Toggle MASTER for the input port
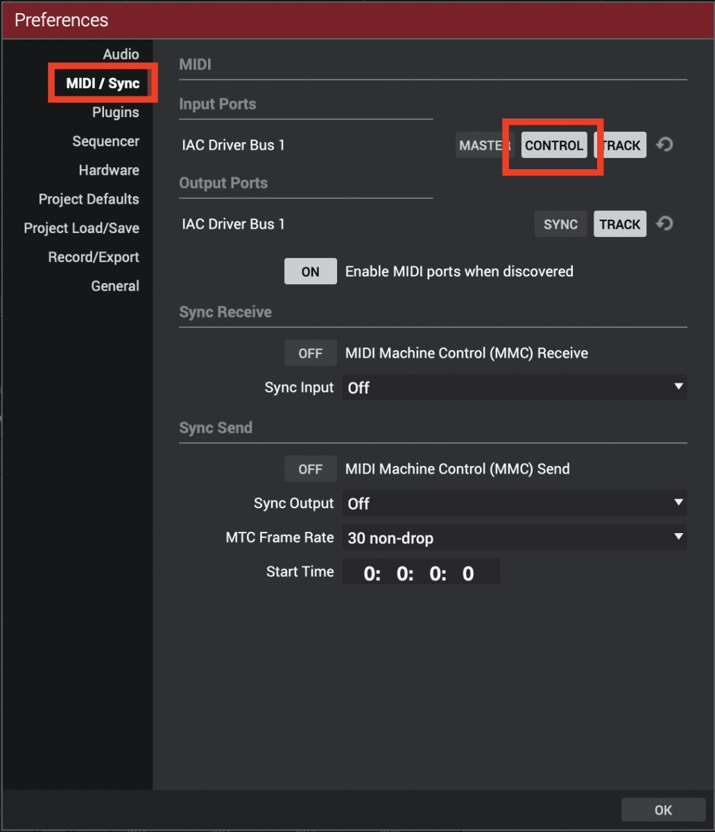The image size is (715, 832). coord(484,145)
